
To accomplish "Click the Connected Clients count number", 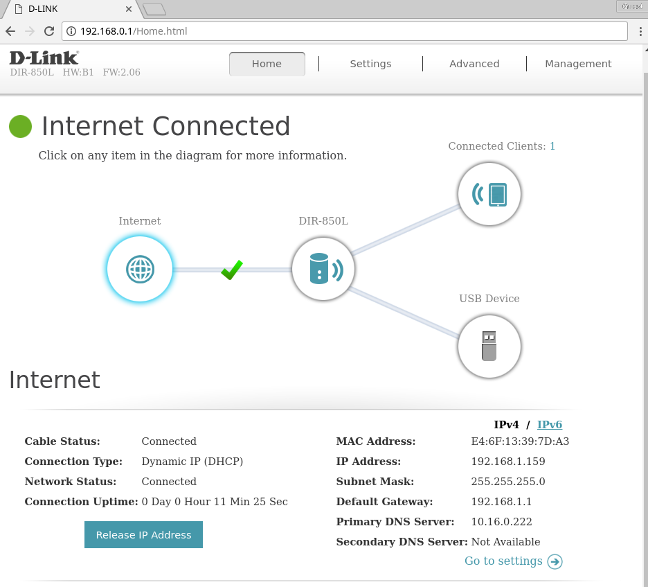I will pyautogui.click(x=552, y=146).
